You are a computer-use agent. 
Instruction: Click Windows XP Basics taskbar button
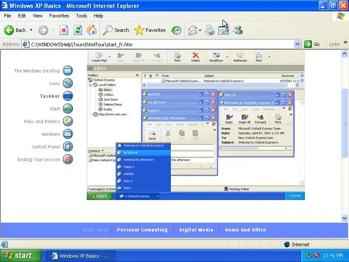tap(81, 256)
